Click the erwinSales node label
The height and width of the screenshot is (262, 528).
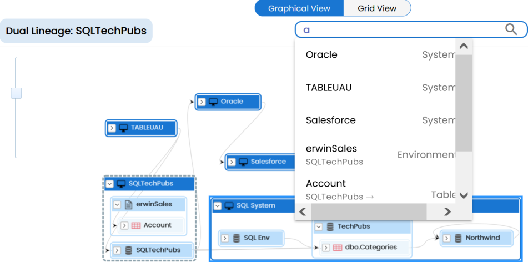(153, 204)
